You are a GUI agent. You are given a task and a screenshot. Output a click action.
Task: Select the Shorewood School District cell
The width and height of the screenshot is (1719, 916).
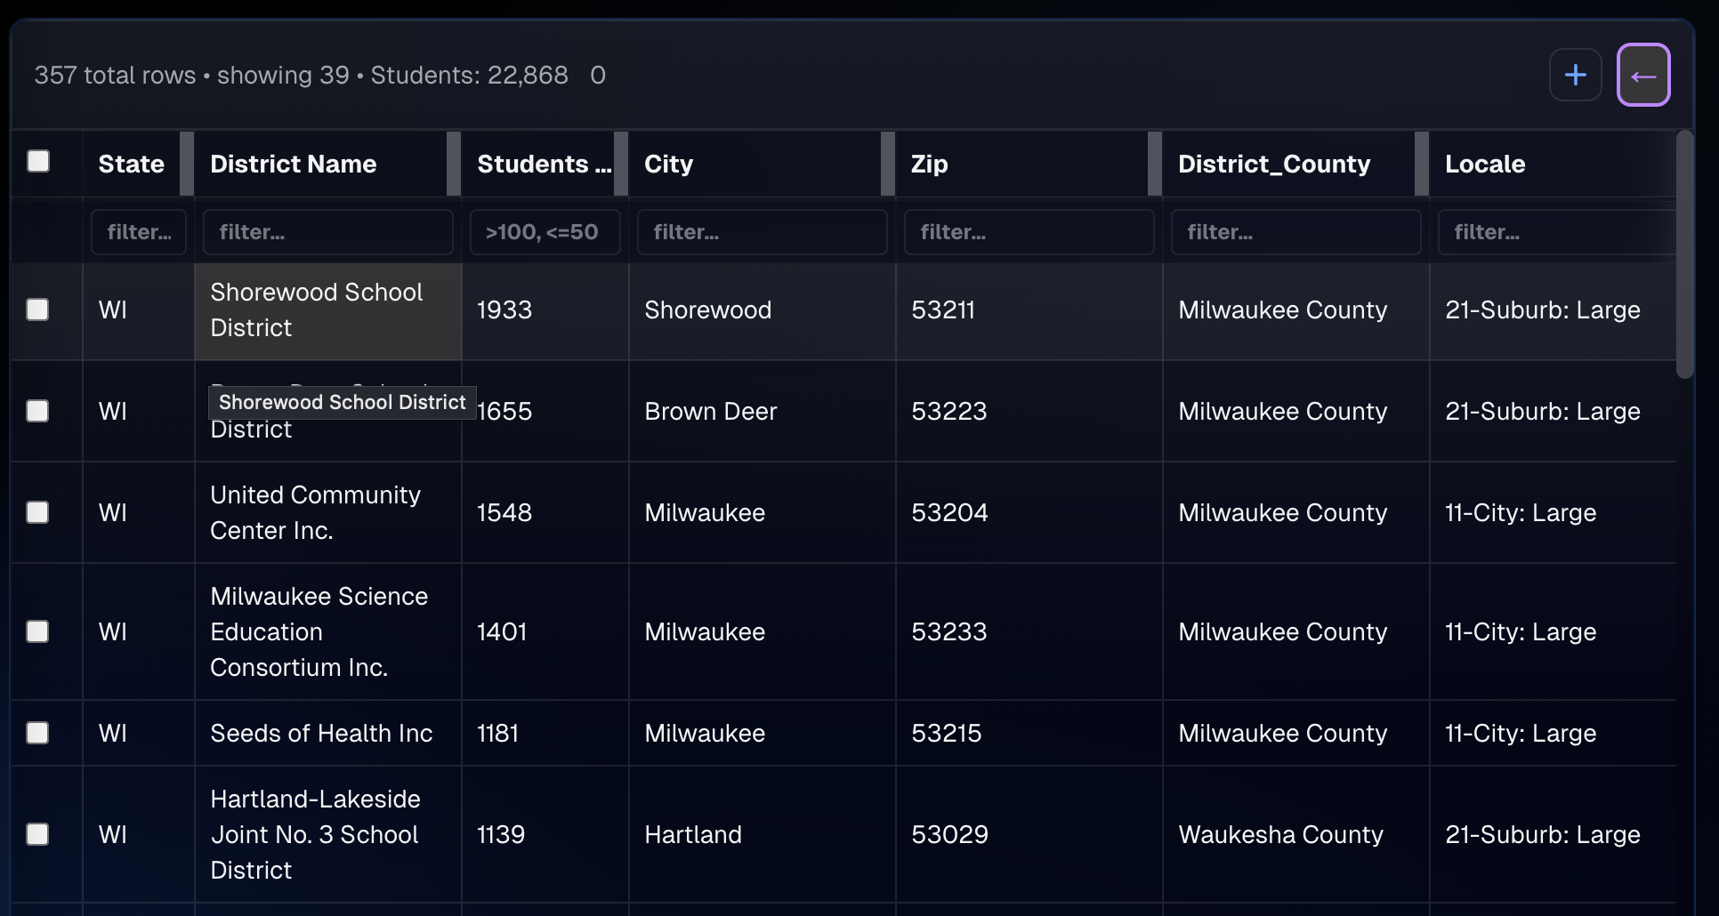[327, 309]
